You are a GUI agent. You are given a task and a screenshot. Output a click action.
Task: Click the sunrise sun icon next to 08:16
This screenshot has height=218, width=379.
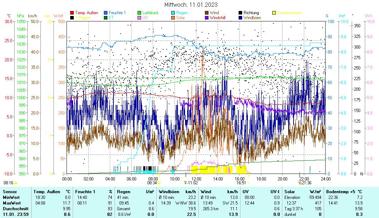[x=16, y=183]
